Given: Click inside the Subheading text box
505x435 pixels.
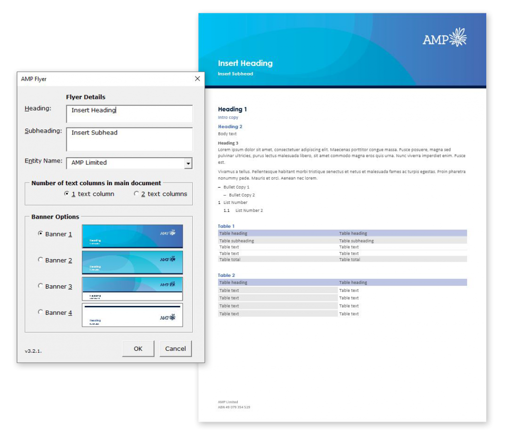Looking at the screenshot, I should 129,138.
